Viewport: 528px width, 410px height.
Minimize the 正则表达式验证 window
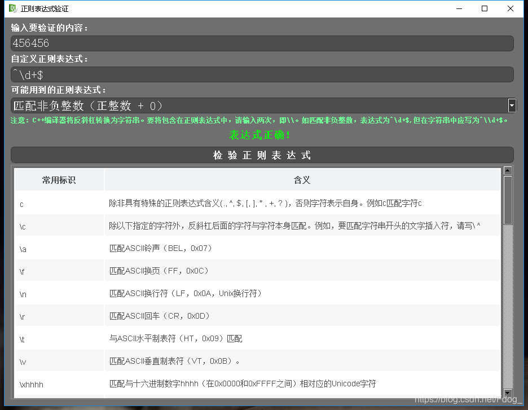(459, 8)
